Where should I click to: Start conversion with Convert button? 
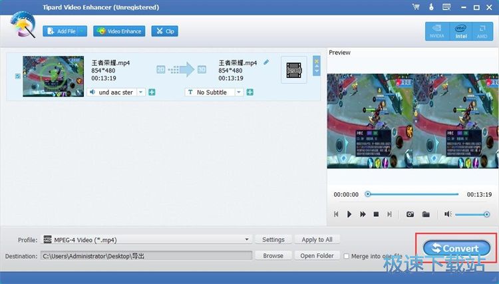456,248
